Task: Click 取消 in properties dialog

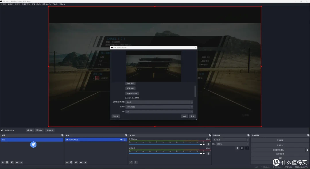Action: [192, 116]
